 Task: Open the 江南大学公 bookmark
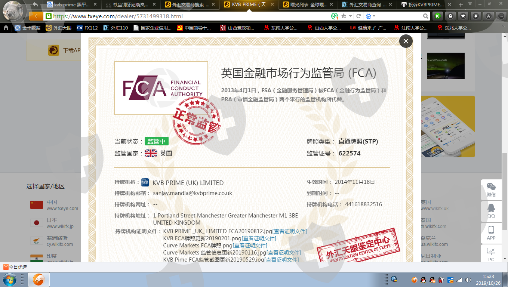(x=411, y=28)
